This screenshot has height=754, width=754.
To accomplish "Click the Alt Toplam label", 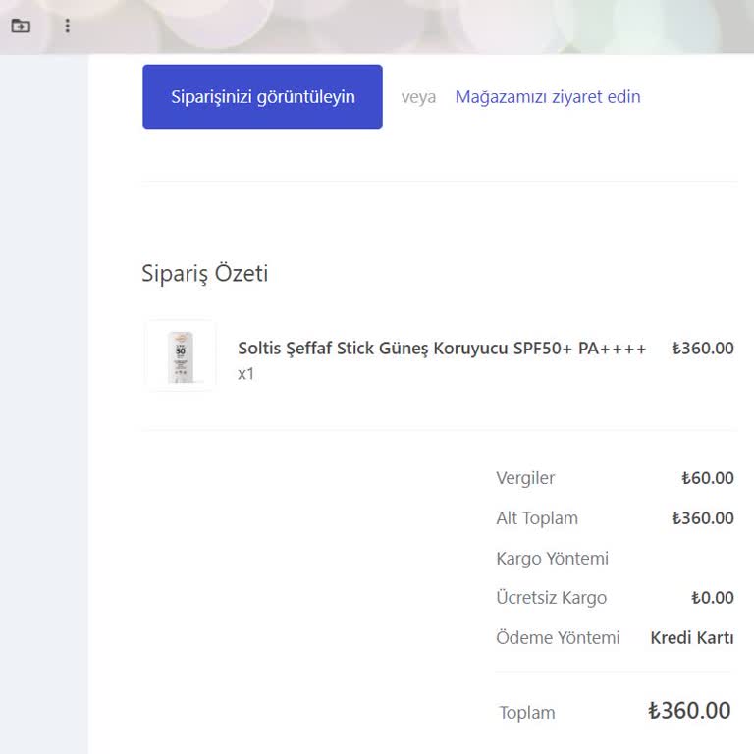I will 537,518.
